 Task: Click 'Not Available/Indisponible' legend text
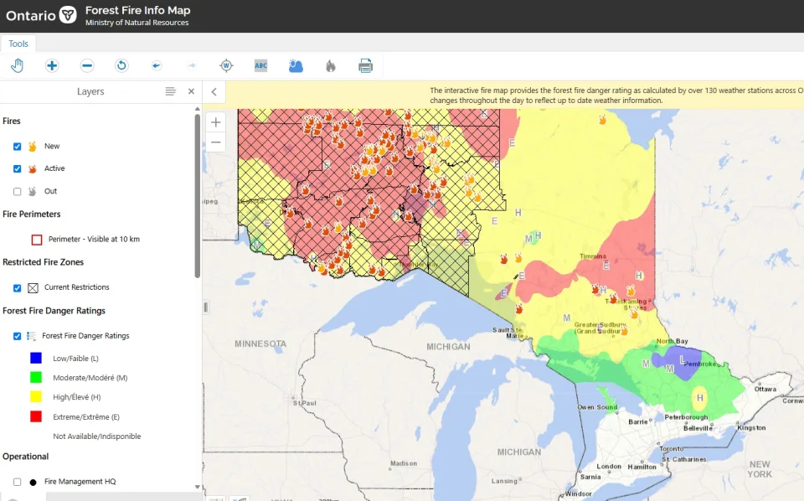(97, 436)
